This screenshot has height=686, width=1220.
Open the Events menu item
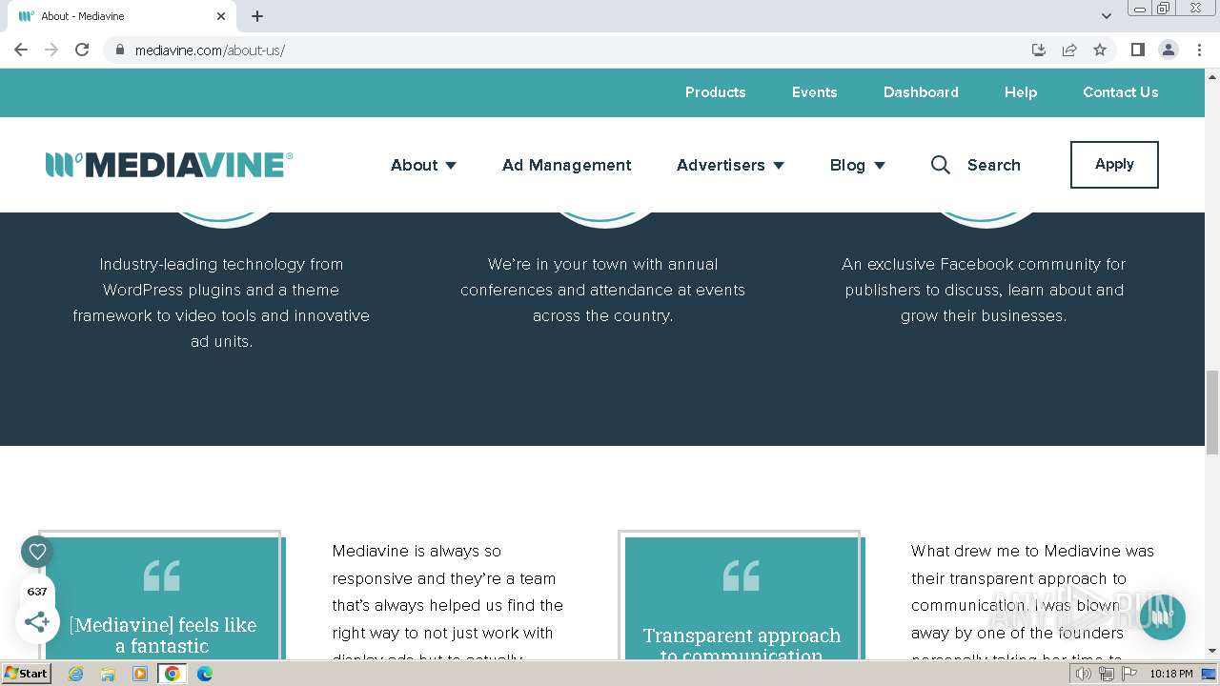(814, 92)
